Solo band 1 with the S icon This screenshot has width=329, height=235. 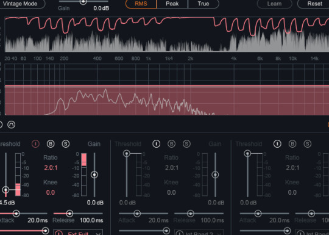[x=66, y=144]
